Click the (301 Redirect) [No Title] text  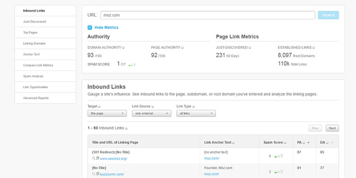point(111,152)
